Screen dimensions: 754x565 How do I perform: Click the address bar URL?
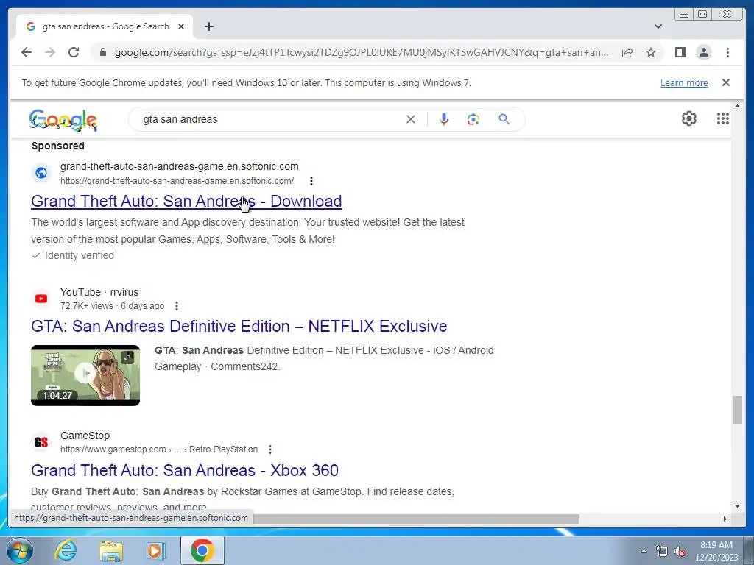[x=362, y=52]
